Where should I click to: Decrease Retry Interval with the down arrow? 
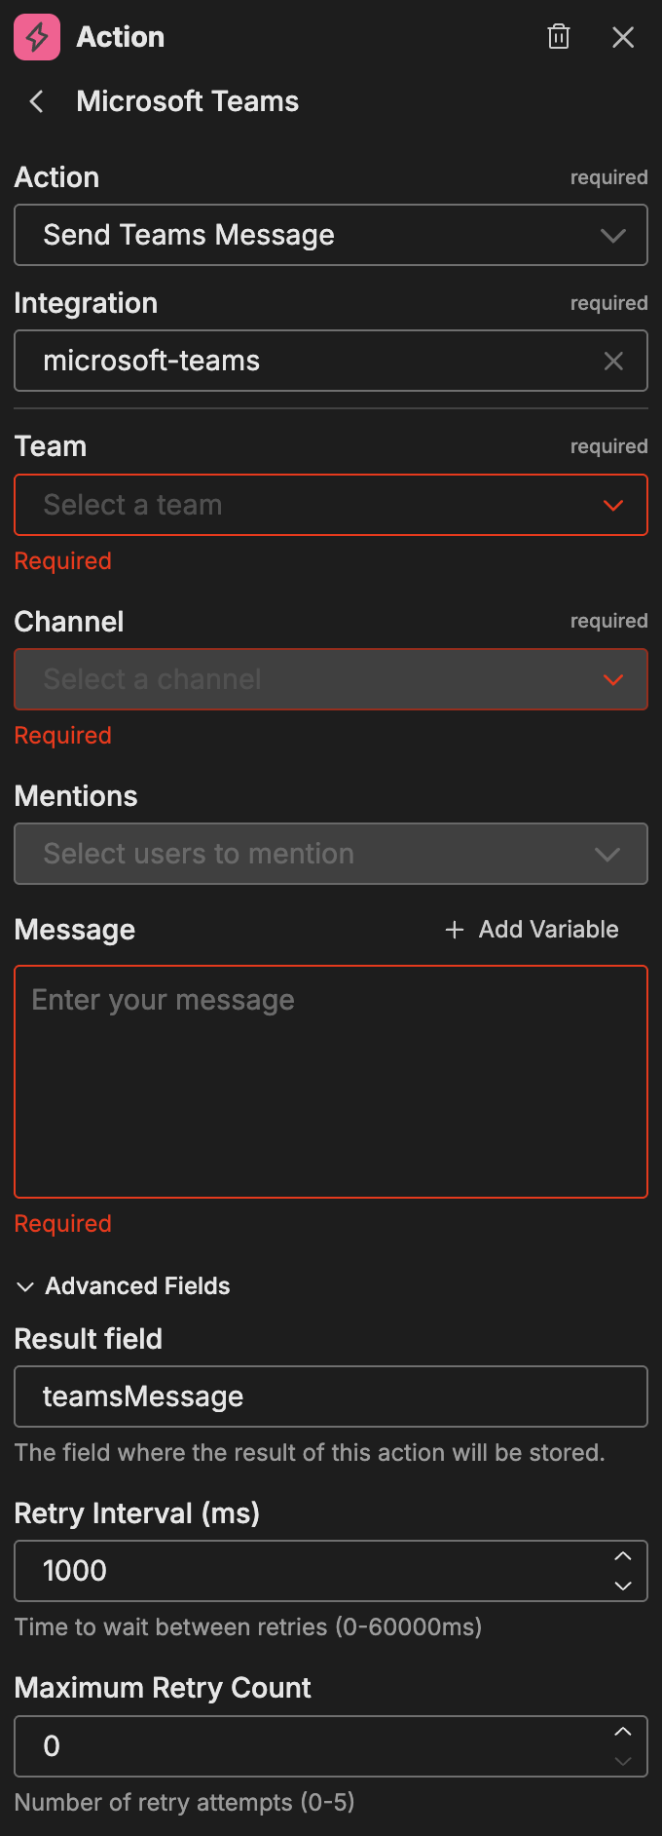(x=624, y=1584)
